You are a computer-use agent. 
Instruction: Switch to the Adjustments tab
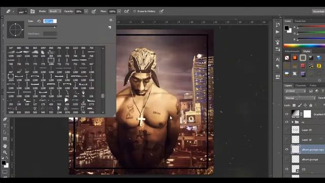click(x=292, y=51)
